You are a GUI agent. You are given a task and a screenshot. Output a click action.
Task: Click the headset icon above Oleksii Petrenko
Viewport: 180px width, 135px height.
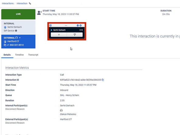pos(61,110)
